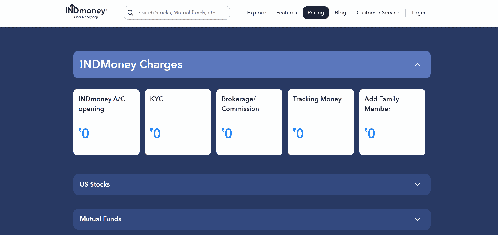Focus the Search Stocks, Mutual funds field
Image resolution: width=498 pixels, height=235 pixels.
tap(177, 13)
